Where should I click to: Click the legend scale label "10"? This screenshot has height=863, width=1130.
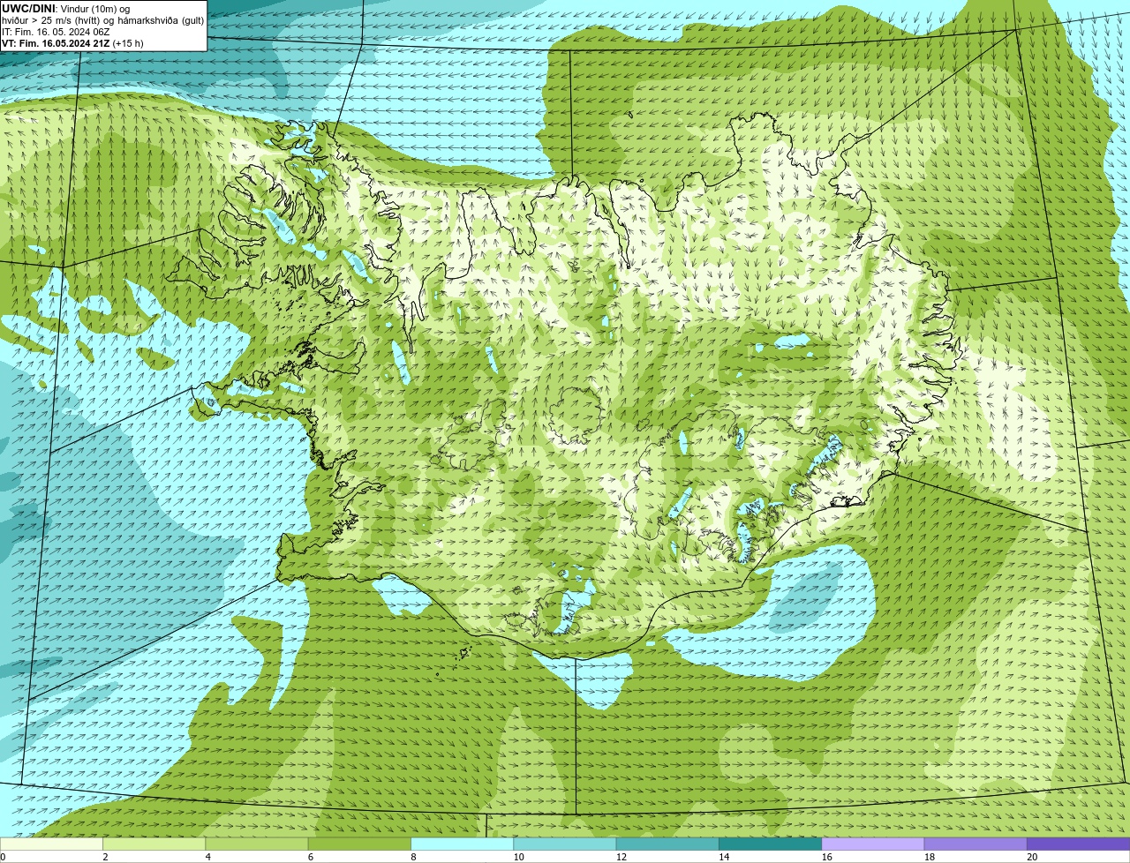coord(518,857)
